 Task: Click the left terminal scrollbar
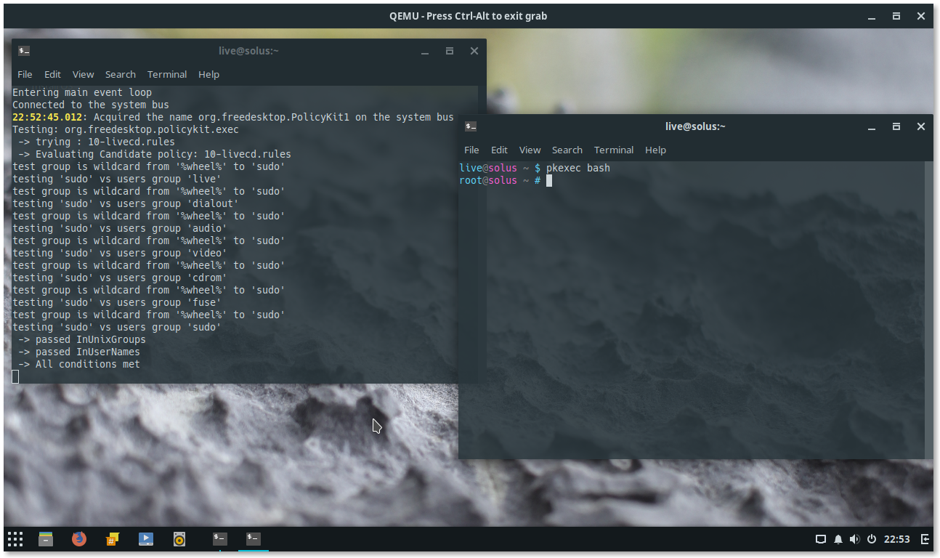482,234
